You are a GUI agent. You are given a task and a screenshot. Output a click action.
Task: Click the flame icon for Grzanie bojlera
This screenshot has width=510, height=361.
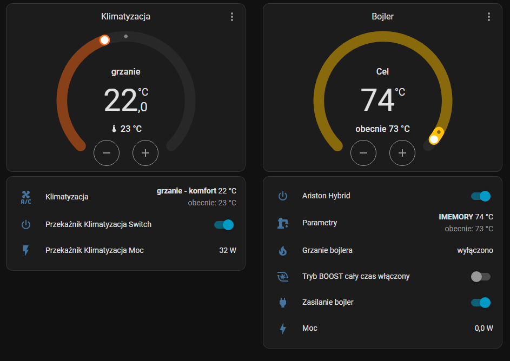click(283, 250)
